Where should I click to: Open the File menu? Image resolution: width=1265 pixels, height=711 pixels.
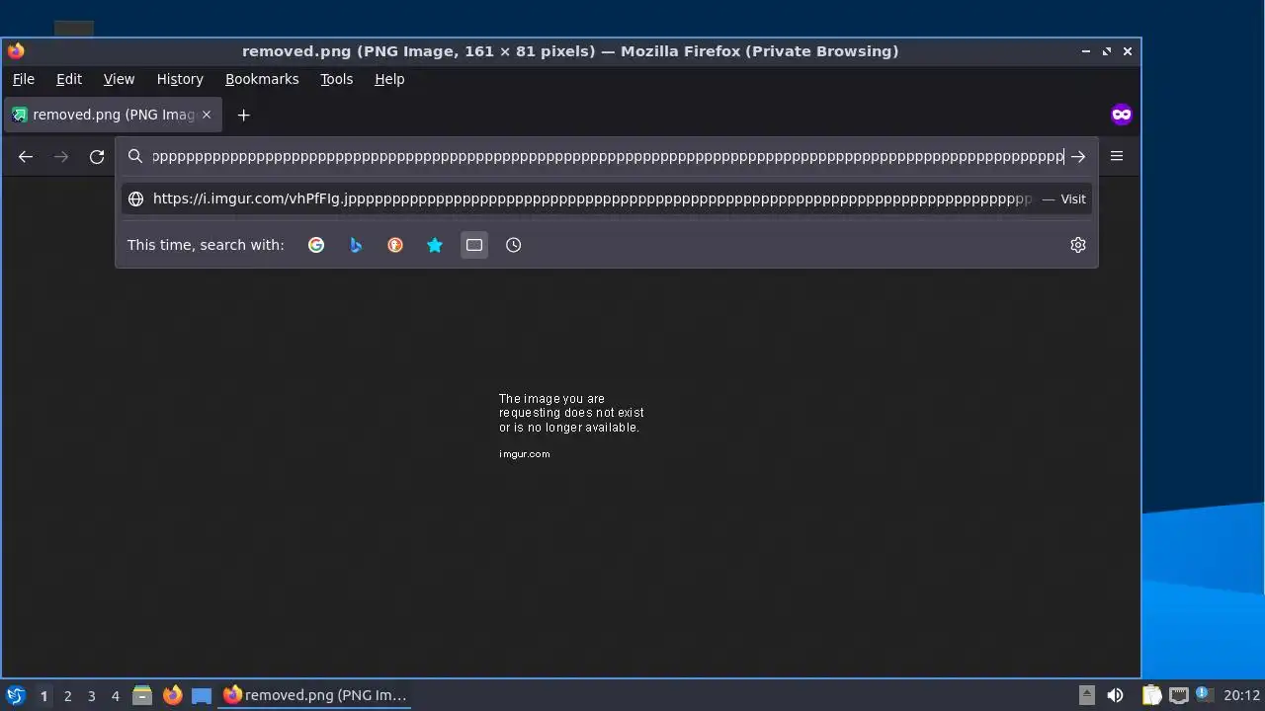pyautogui.click(x=23, y=79)
